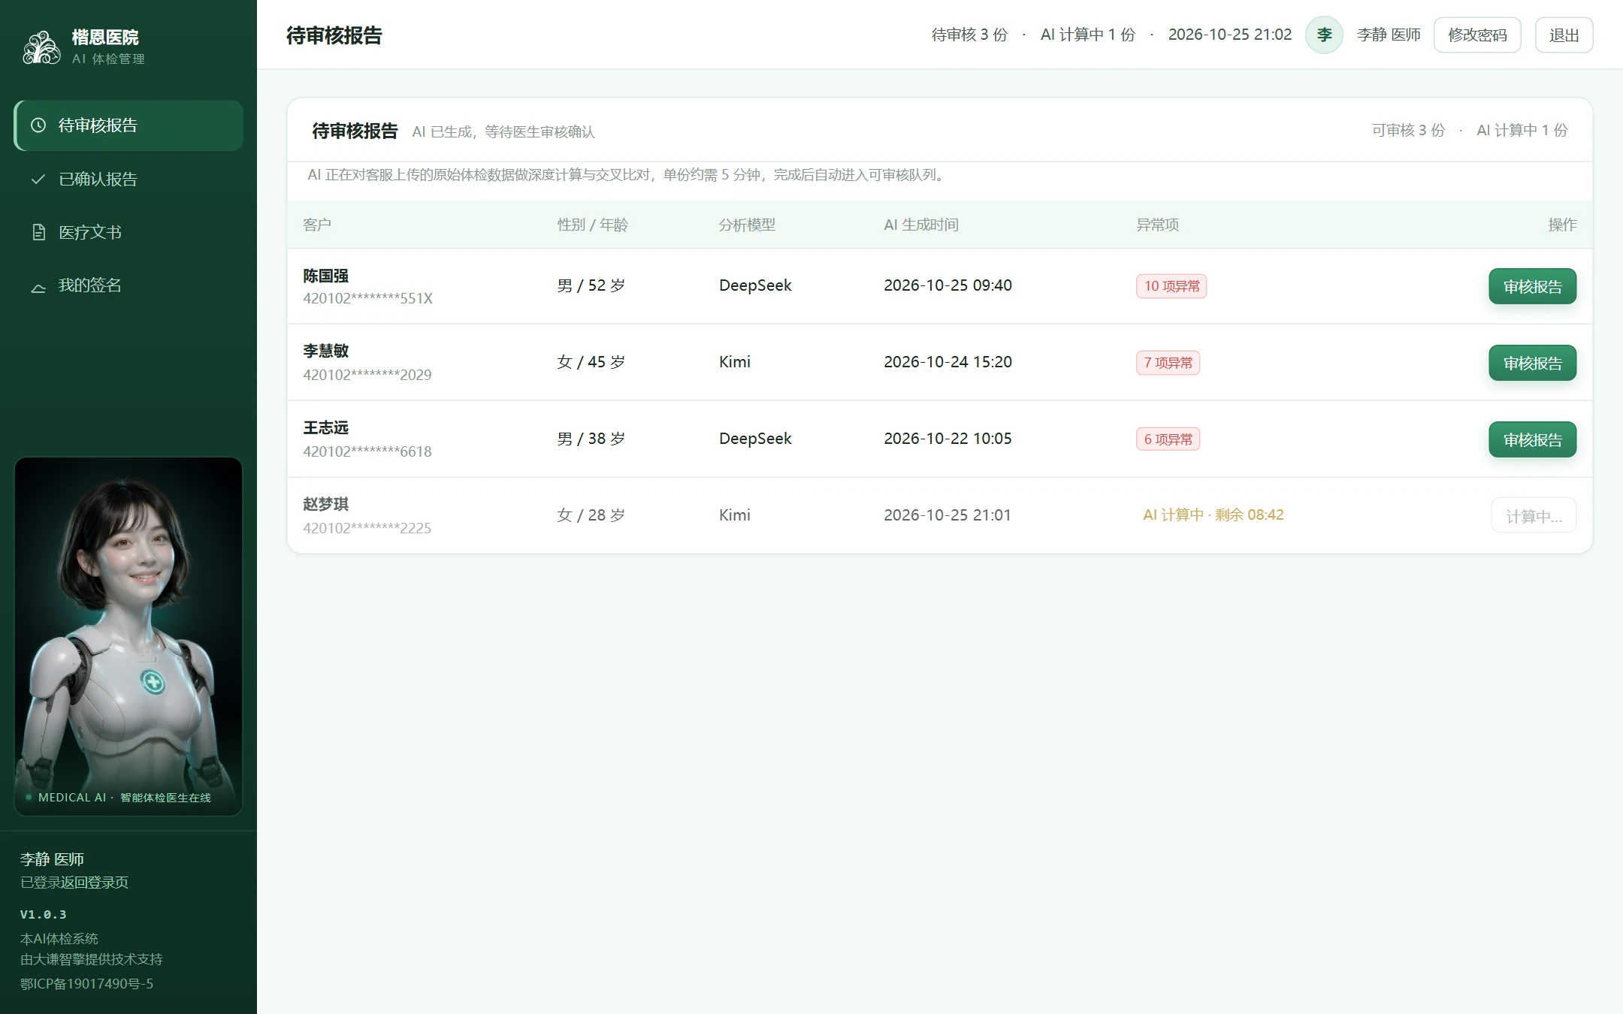Click the disabled 计算中... button for 赵梦琪
1623x1014 pixels.
pyautogui.click(x=1534, y=516)
